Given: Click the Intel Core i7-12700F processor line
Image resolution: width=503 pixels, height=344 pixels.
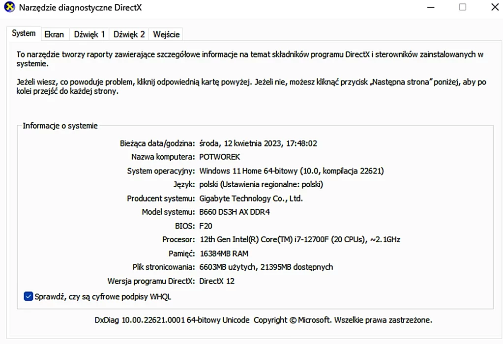Looking at the screenshot, I should pos(299,239).
